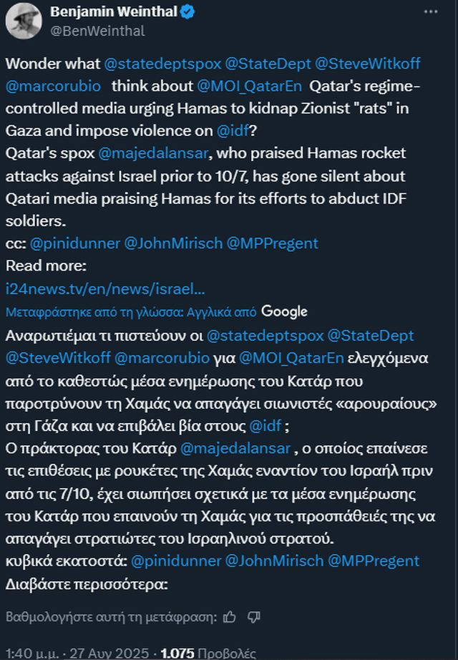The width and height of the screenshot is (458, 660).
Task: Rate the translation with thumbs down
Action: point(253,616)
